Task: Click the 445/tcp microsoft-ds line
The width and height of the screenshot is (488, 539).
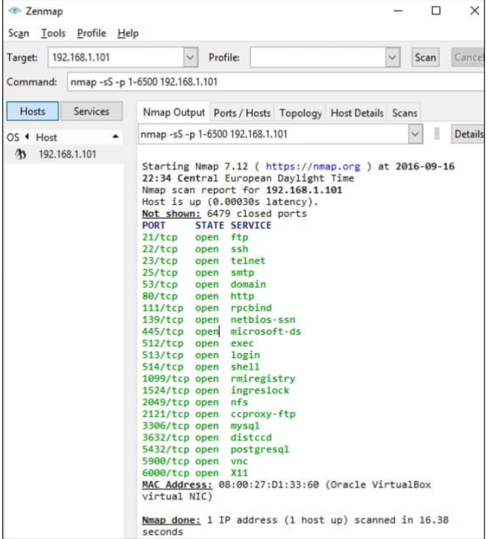Action: click(x=221, y=332)
